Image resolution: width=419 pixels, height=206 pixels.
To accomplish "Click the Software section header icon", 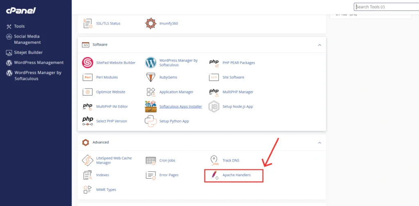I will tap(86, 45).
